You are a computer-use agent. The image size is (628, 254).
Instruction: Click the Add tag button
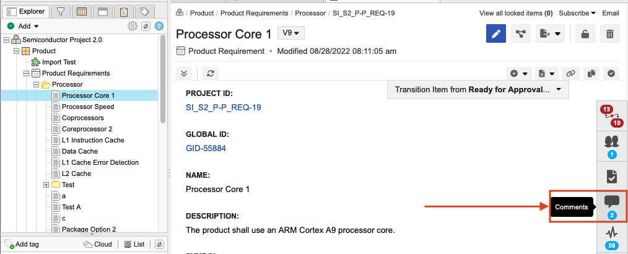[22, 244]
